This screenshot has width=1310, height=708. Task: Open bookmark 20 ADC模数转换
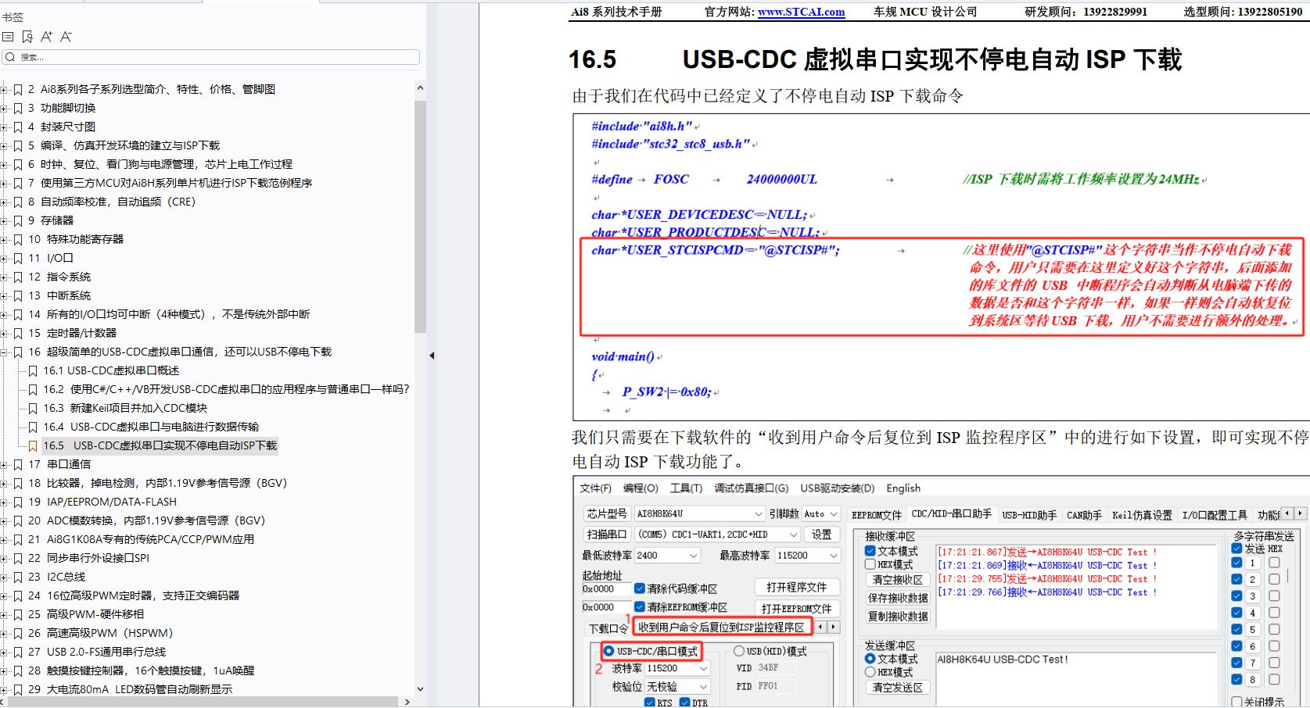pos(146,520)
